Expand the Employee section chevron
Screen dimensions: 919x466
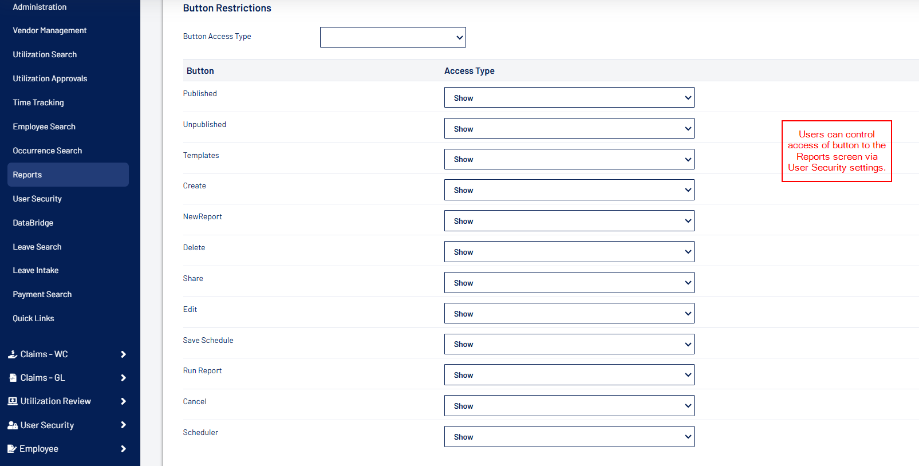(x=123, y=449)
